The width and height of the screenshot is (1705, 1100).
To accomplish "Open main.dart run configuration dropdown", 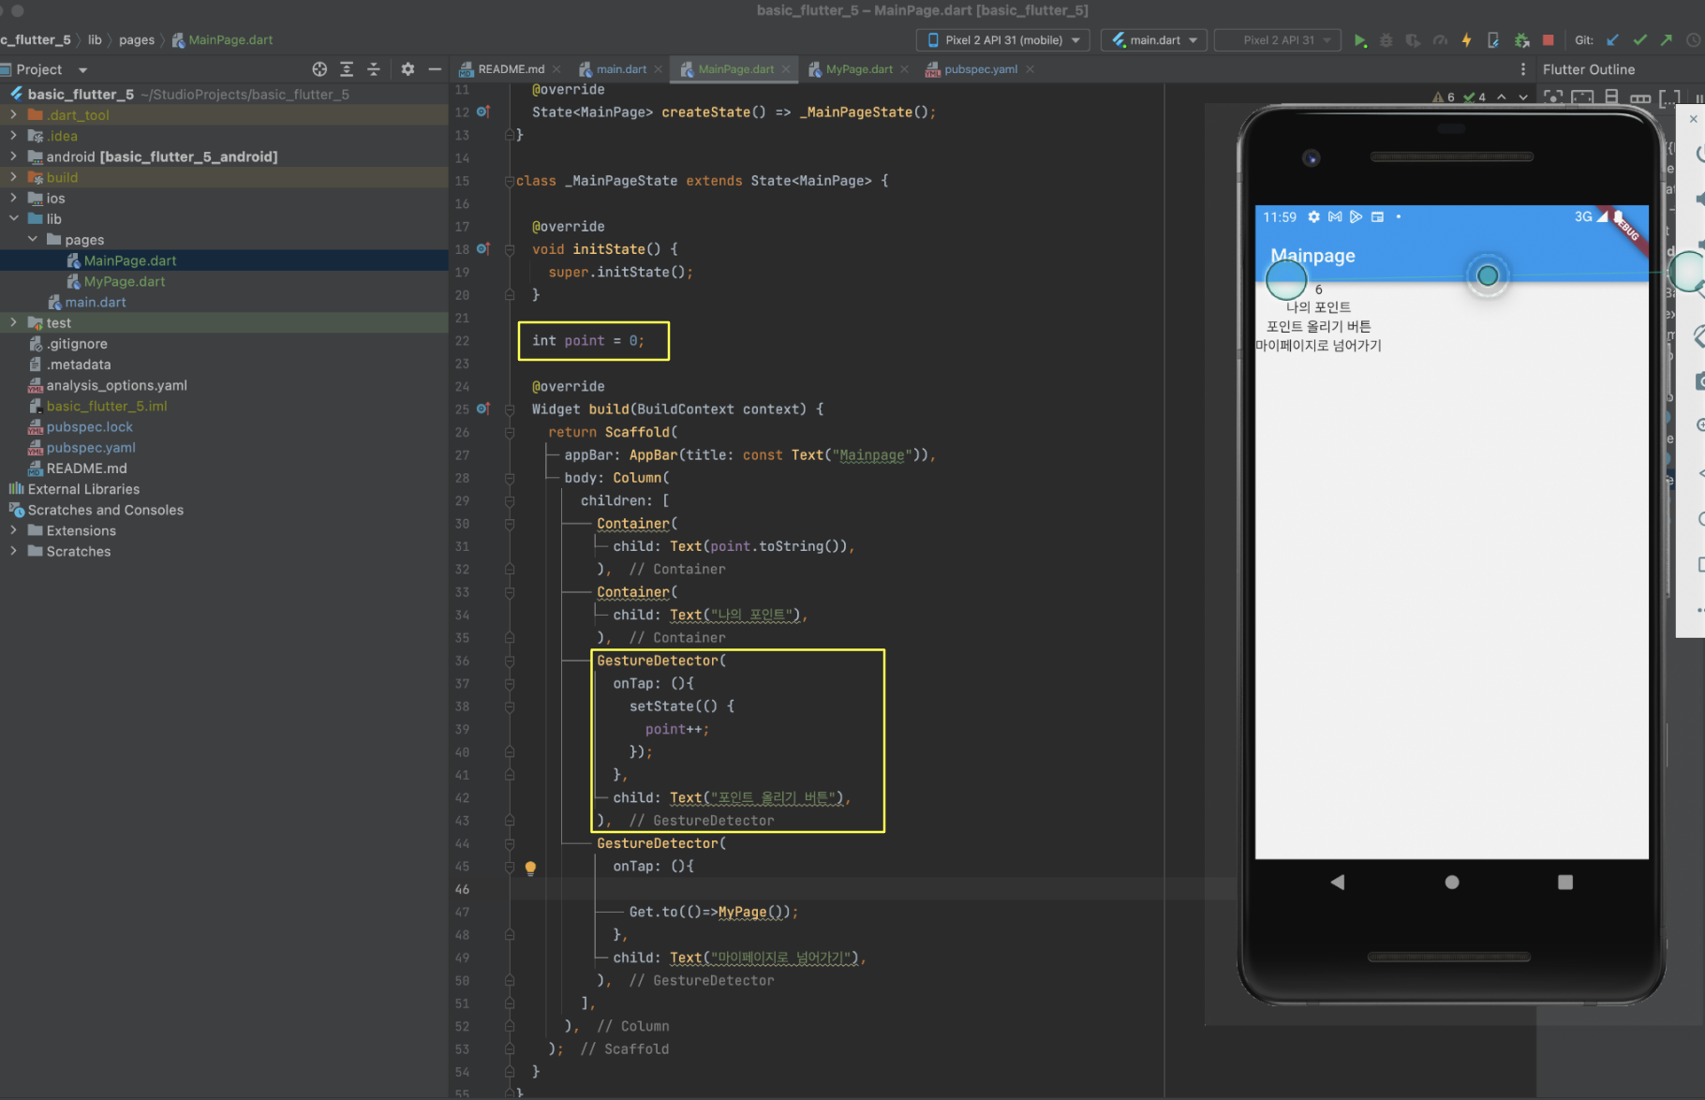I will (1154, 40).
